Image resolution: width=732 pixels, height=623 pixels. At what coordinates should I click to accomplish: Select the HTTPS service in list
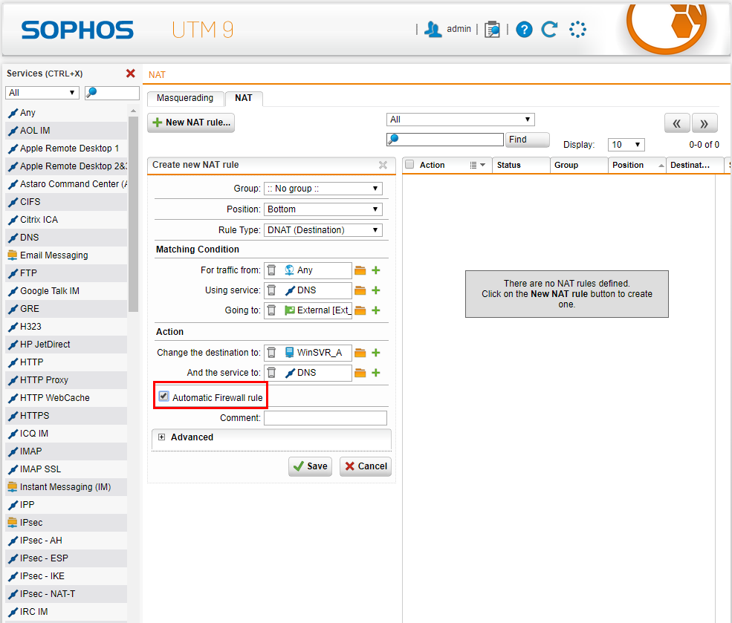66,416
